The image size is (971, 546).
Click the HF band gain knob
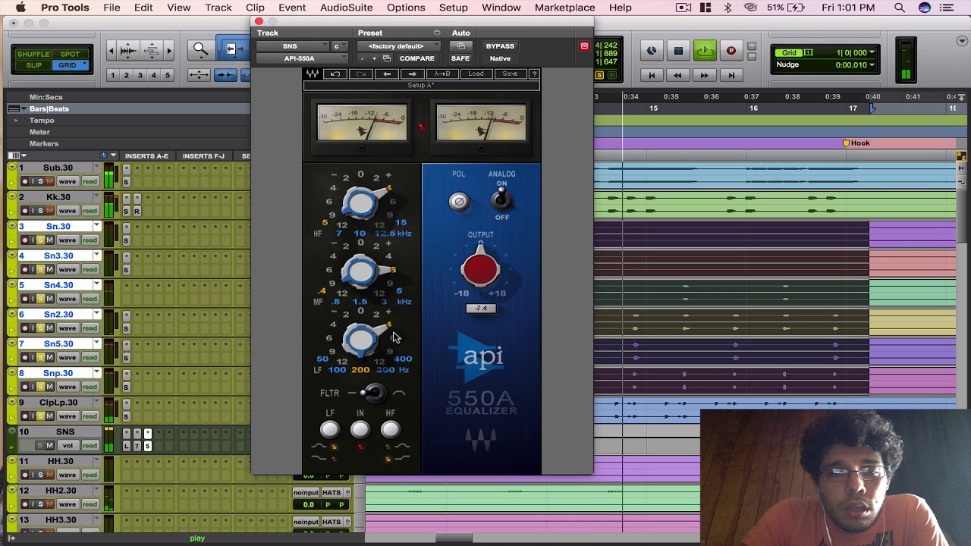pyautogui.click(x=361, y=202)
